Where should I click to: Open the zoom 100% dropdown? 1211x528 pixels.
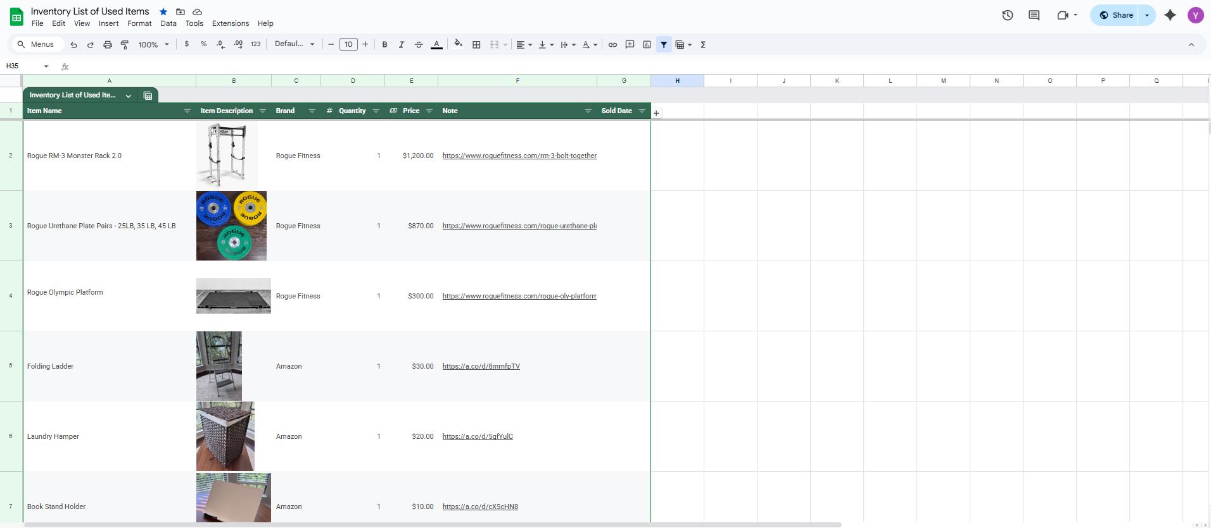[x=154, y=44]
